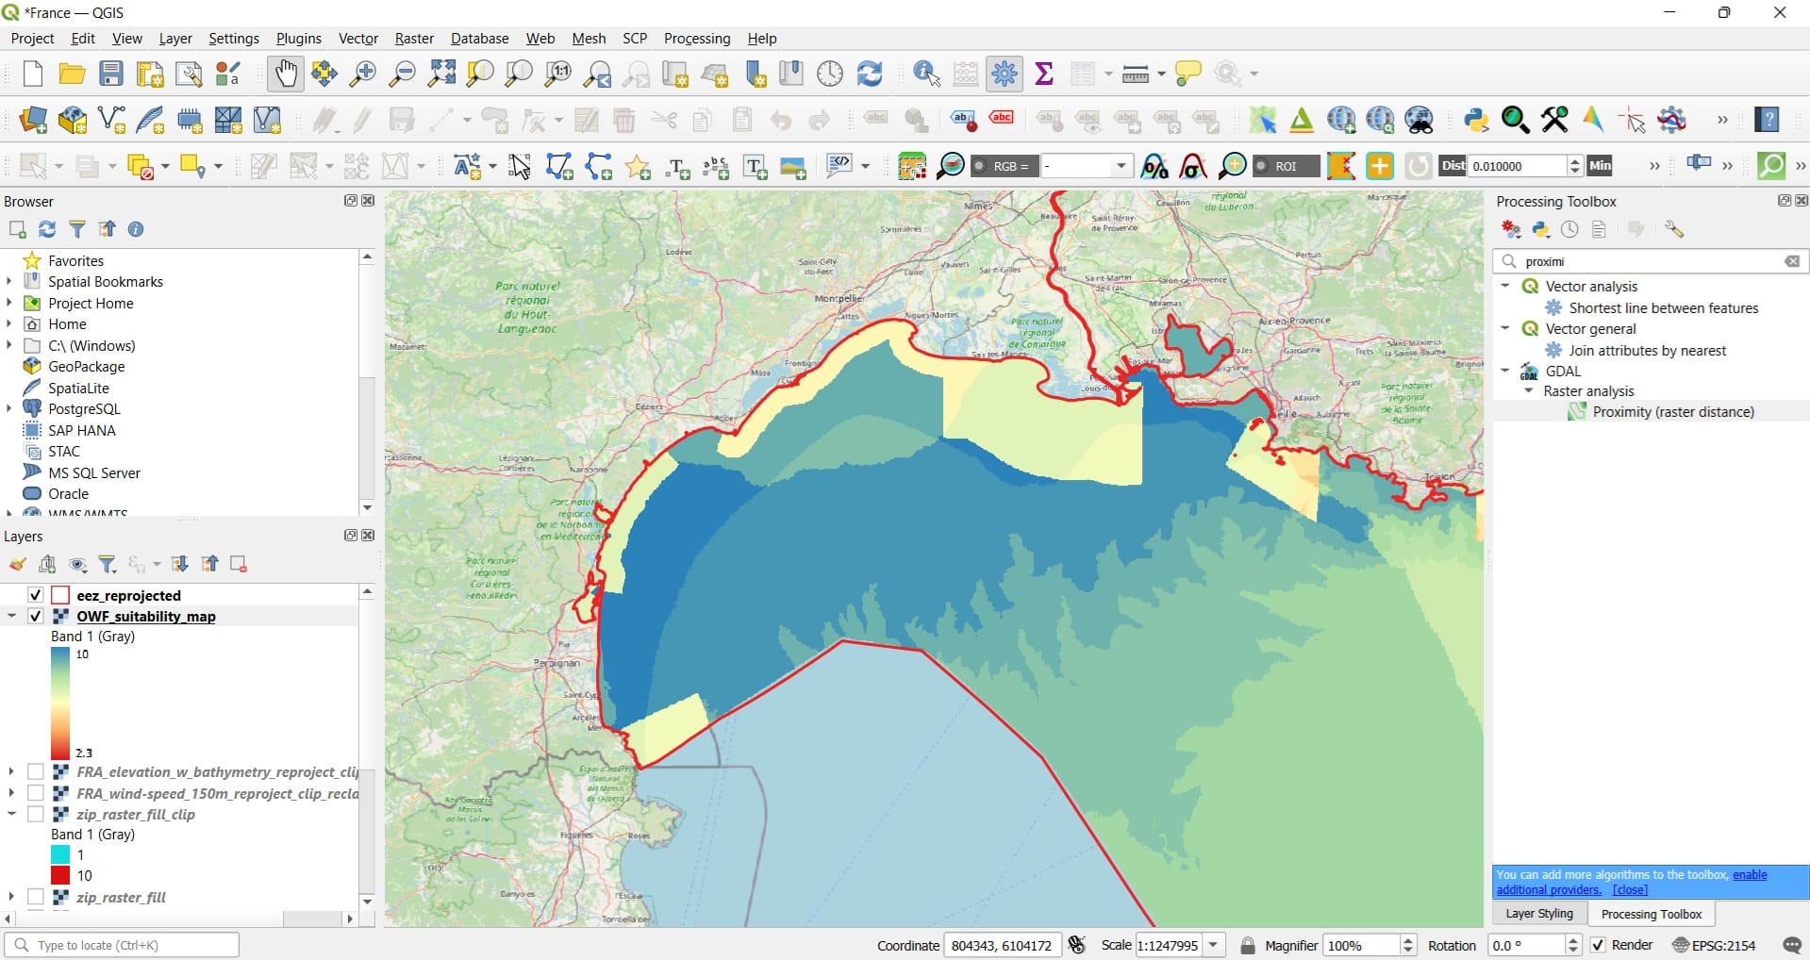The image size is (1810, 960).
Task: Collapse the Vector analysis group
Action: point(1505,286)
